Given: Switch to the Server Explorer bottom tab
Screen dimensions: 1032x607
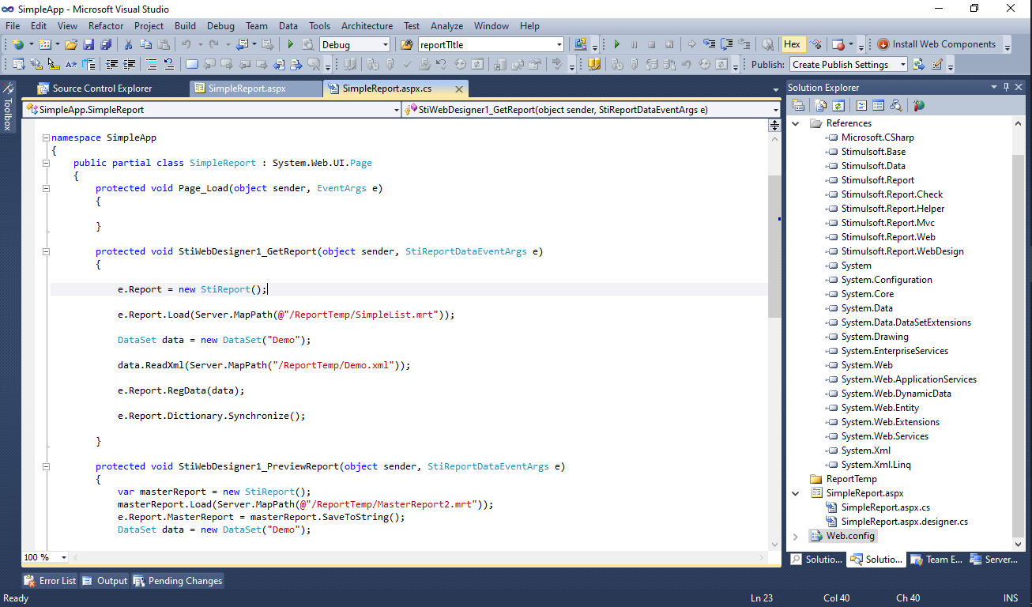Looking at the screenshot, I should click(x=995, y=560).
